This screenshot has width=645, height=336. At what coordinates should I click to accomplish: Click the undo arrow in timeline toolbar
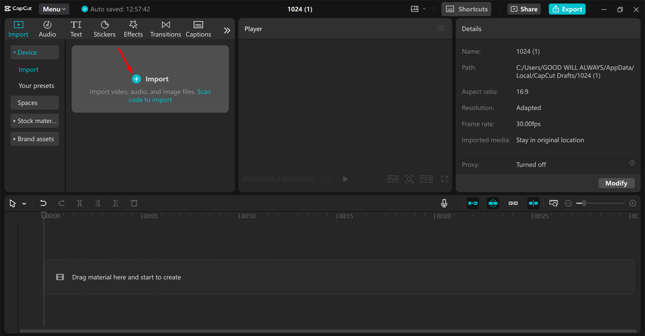point(43,203)
